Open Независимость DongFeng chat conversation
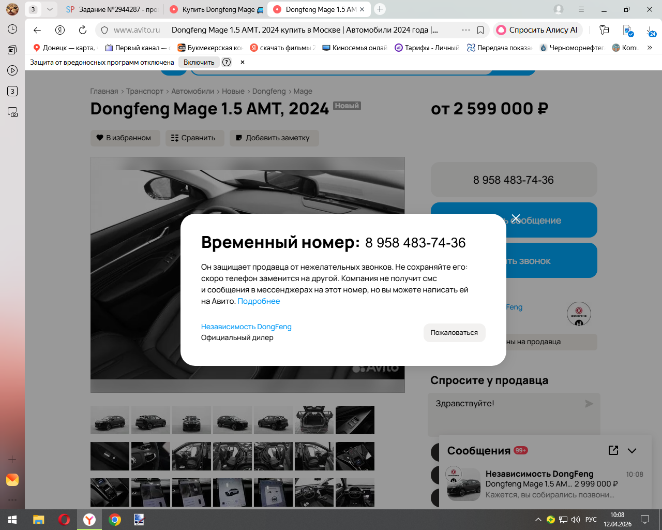 (545, 484)
